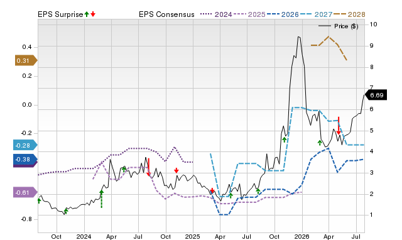Click the 1 label on the price axis
The width and height of the screenshot is (402, 240).
pos(371,215)
